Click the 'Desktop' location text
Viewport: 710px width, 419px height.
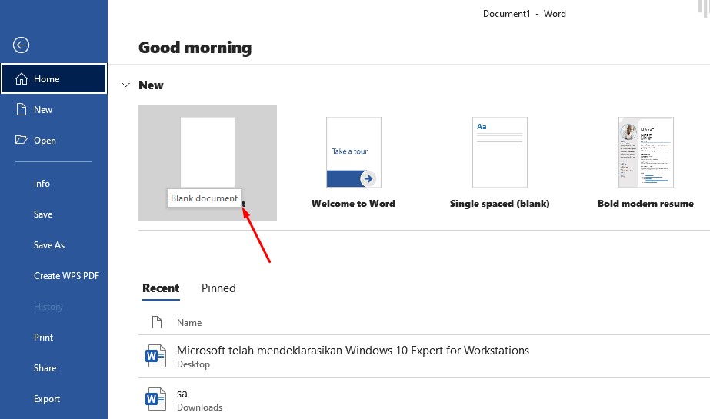coord(193,364)
